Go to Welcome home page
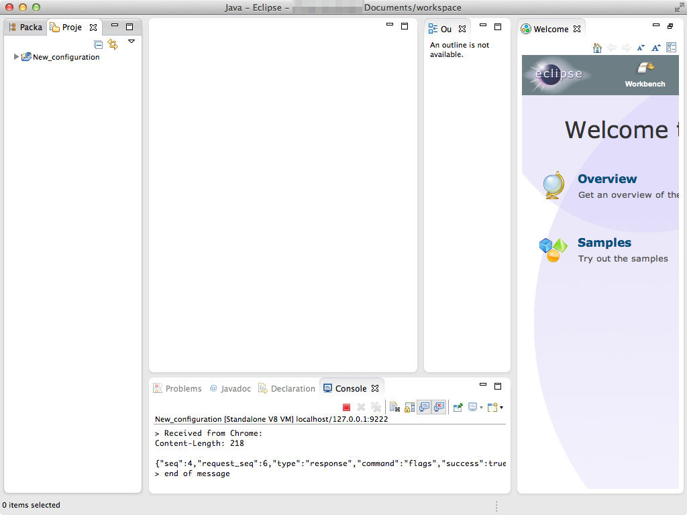This screenshot has height=515, width=687. (597, 48)
